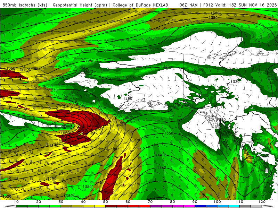This screenshot has width=278, height=208.
Task: Click the 60 tick label on the color scale
Action: pyautogui.click(x=128, y=202)
